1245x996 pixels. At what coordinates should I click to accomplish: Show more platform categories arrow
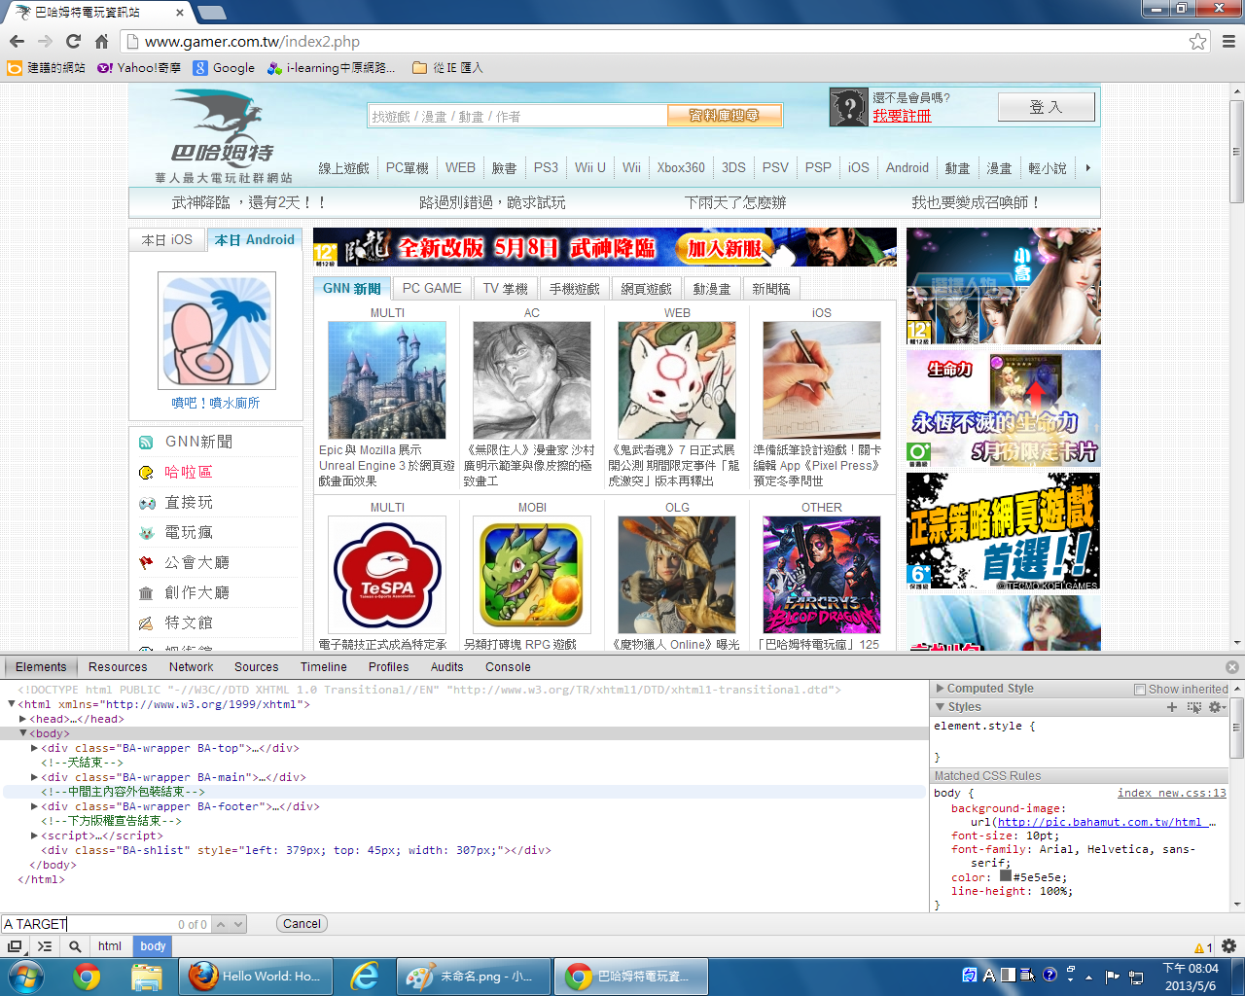tap(1087, 167)
